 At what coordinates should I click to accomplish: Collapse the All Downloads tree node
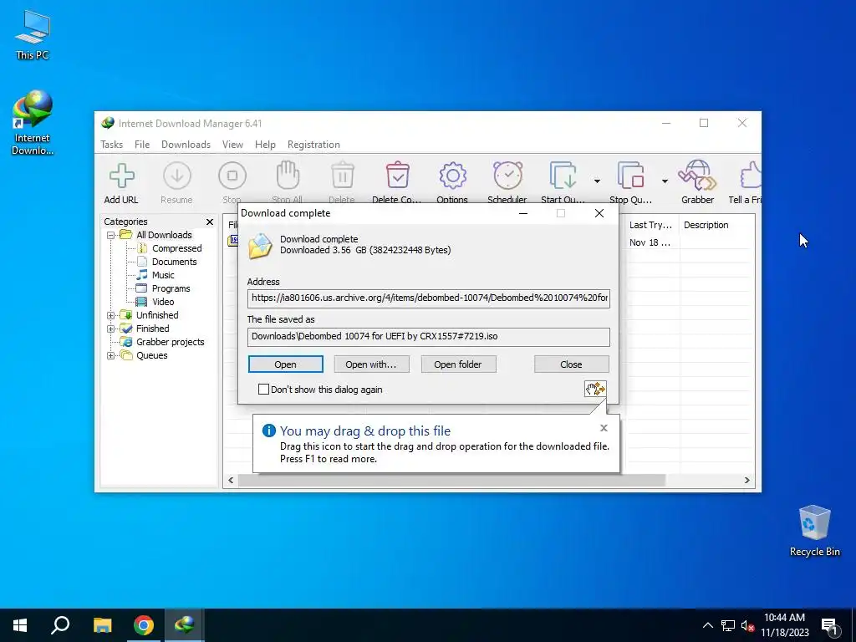coord(111,235)
